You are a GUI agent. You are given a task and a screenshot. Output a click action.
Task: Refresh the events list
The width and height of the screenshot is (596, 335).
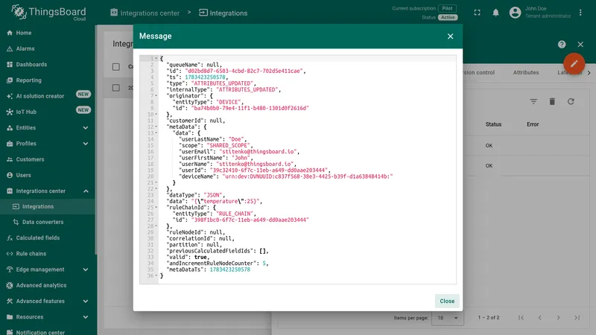tap(571, 101)
